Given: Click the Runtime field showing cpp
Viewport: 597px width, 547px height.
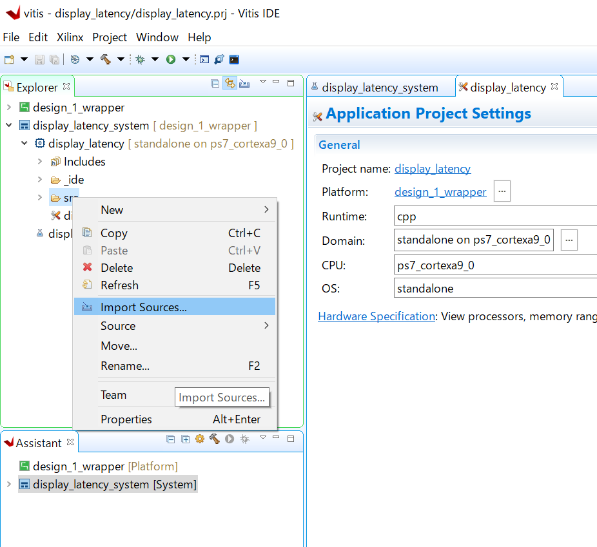Looking at the screenshot, I should [x=495, y=216].
